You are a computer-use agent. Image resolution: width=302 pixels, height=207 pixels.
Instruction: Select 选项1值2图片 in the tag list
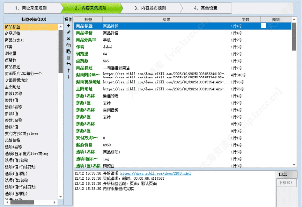(31, 194)
